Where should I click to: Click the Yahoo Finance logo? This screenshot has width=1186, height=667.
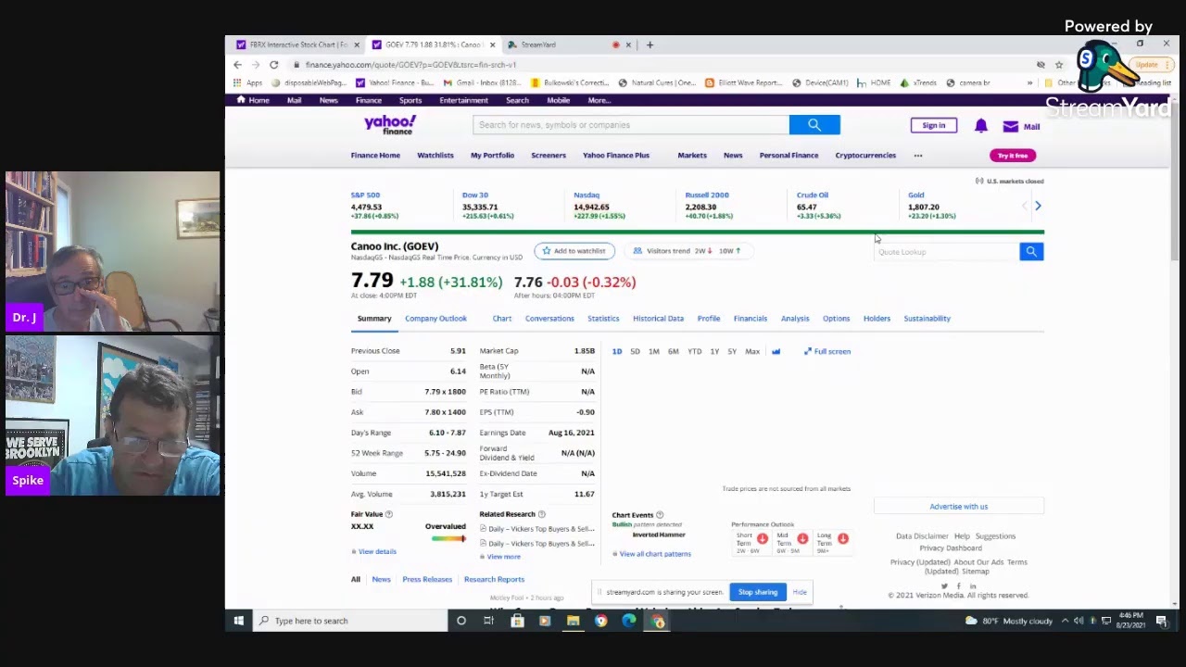point(390,124)
